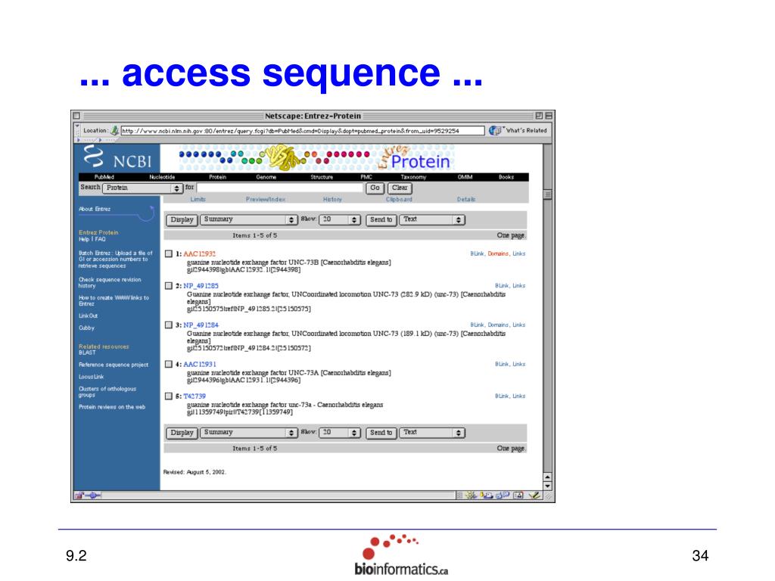Click the vertical scrollbar down arrow

(x=547, y=486)
